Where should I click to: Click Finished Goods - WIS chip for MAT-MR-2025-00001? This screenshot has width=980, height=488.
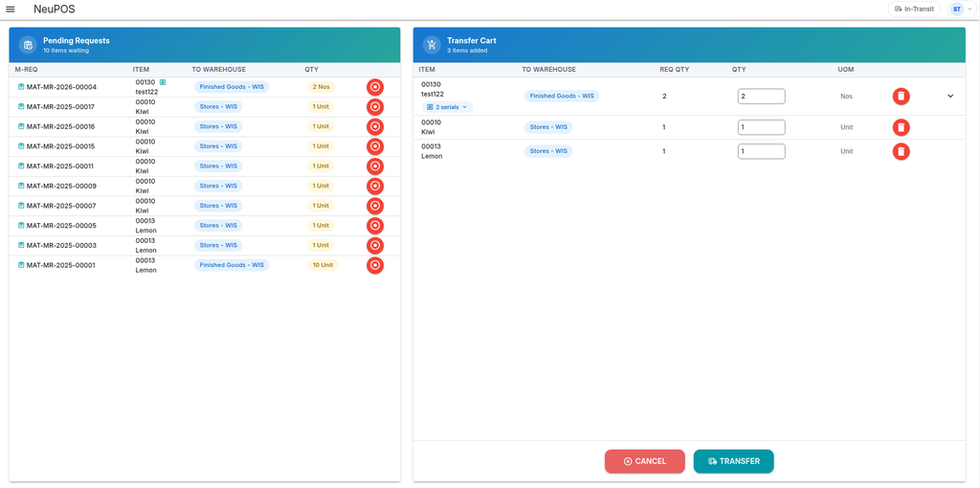(232, 265)
